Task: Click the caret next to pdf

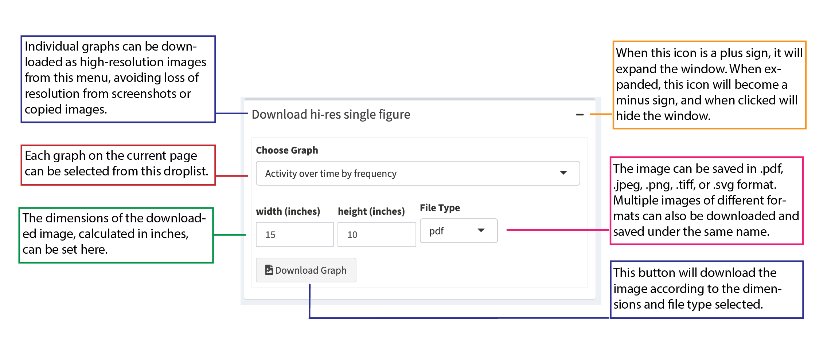Action: [481, 230]
